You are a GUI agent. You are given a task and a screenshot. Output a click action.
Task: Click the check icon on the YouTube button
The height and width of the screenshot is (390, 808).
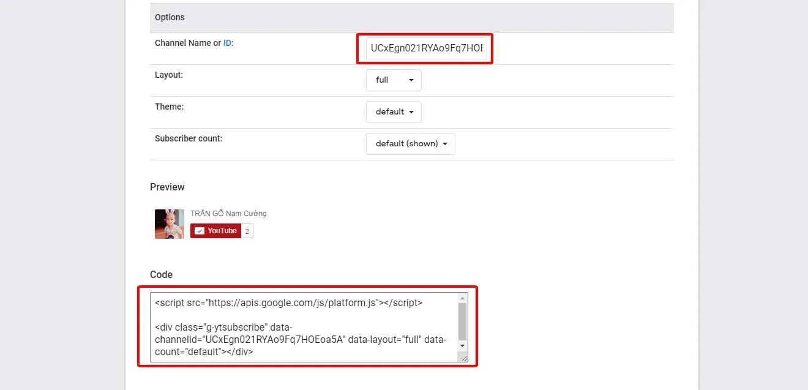click(200, 231)
